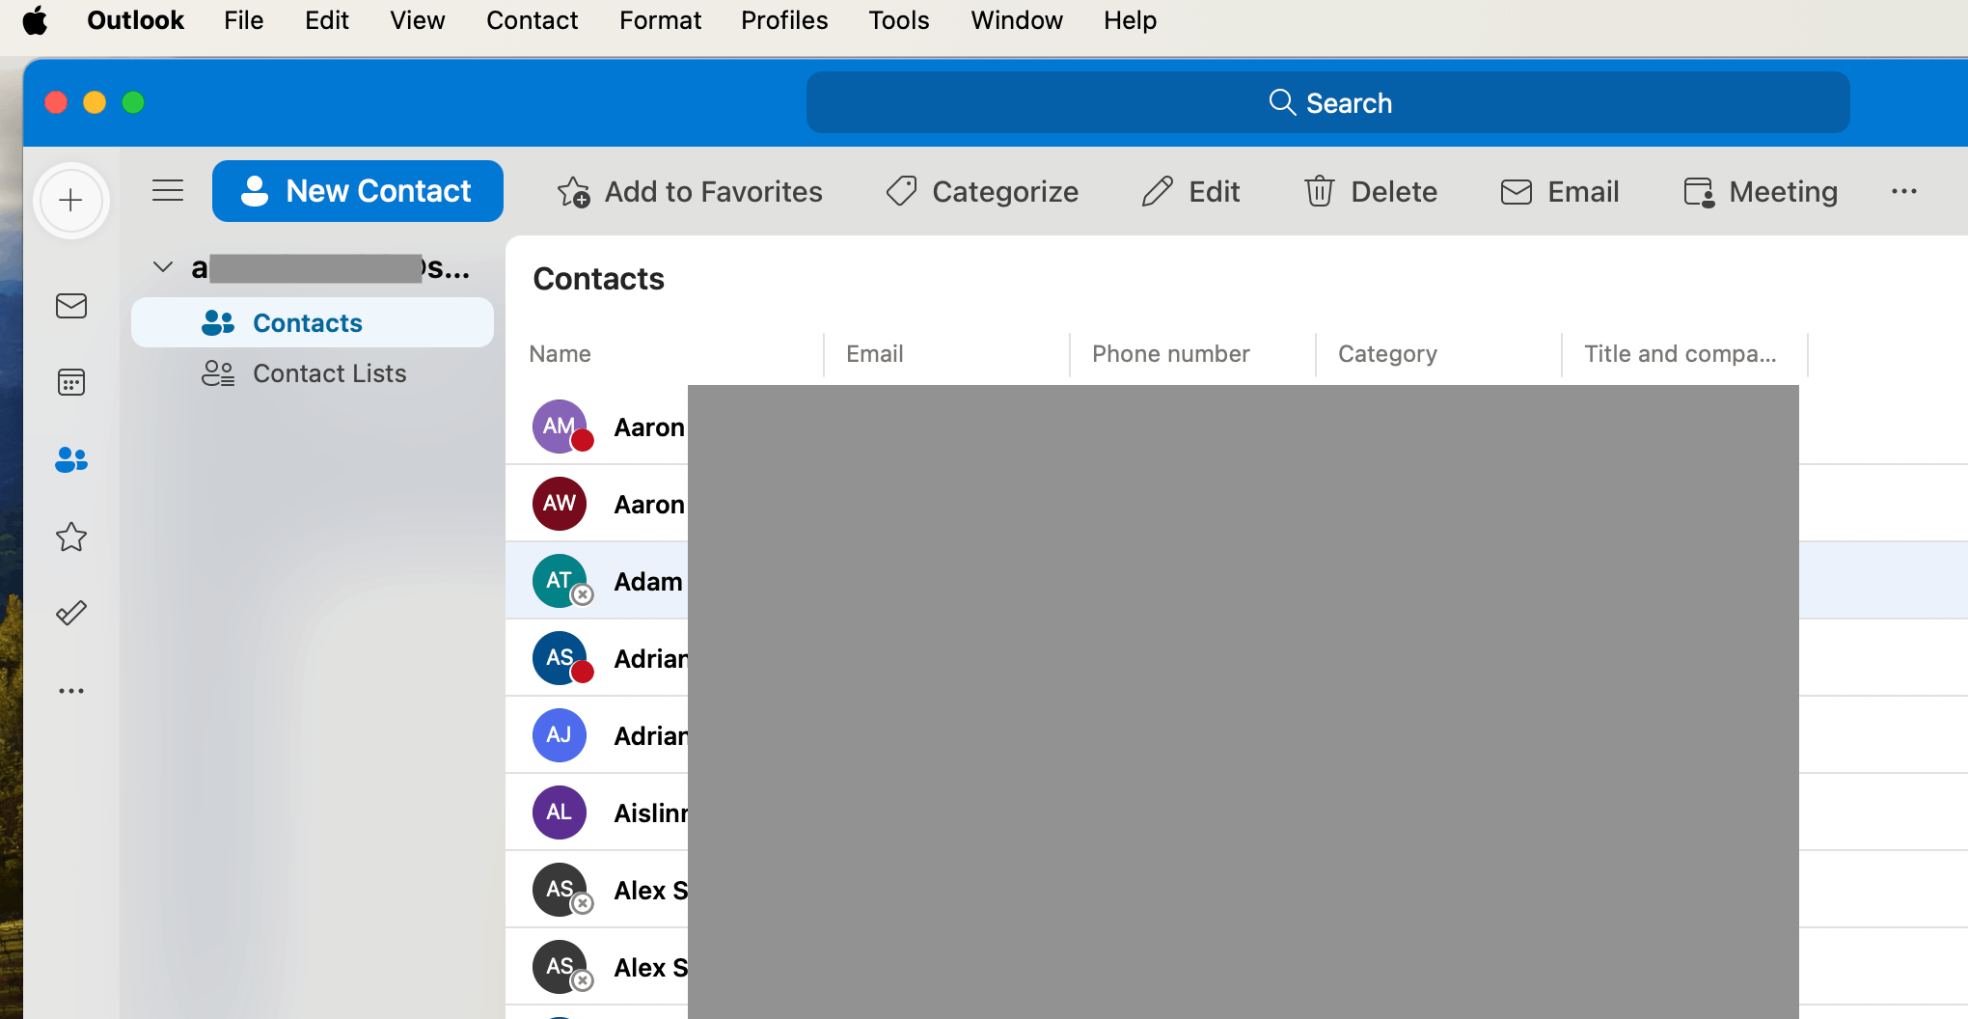The width and height of the screenshot is (1968, 1019).
Task: Select Contacts folder in sidebar list
Action: point(313,322)
